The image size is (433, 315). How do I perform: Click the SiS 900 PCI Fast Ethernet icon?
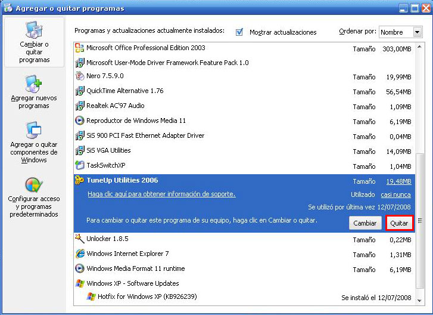(80, 135)
